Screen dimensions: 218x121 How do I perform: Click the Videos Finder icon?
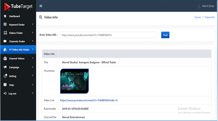pos(5,33)
